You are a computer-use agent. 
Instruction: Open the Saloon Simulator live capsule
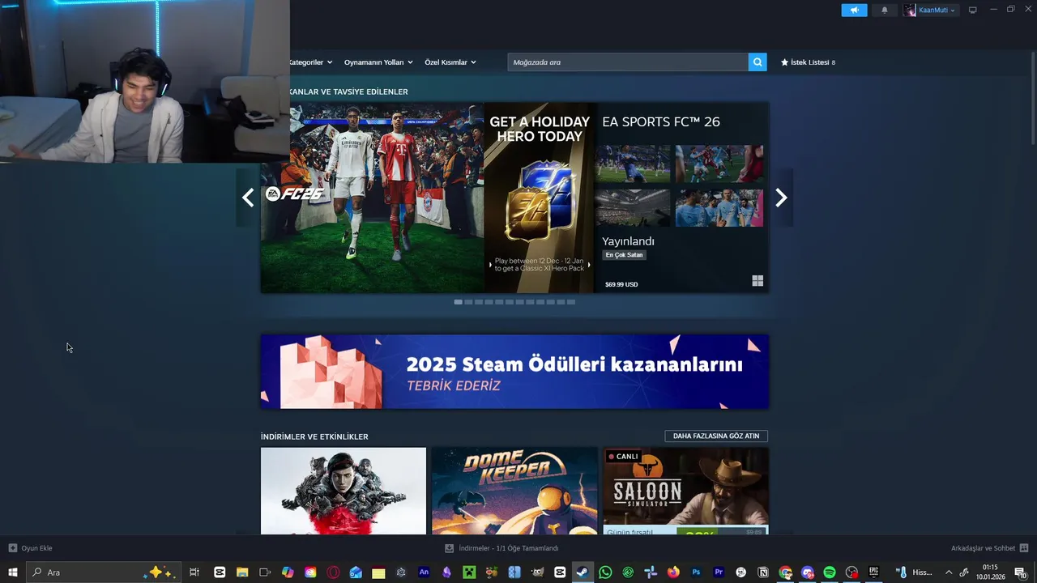pos(685,491)
